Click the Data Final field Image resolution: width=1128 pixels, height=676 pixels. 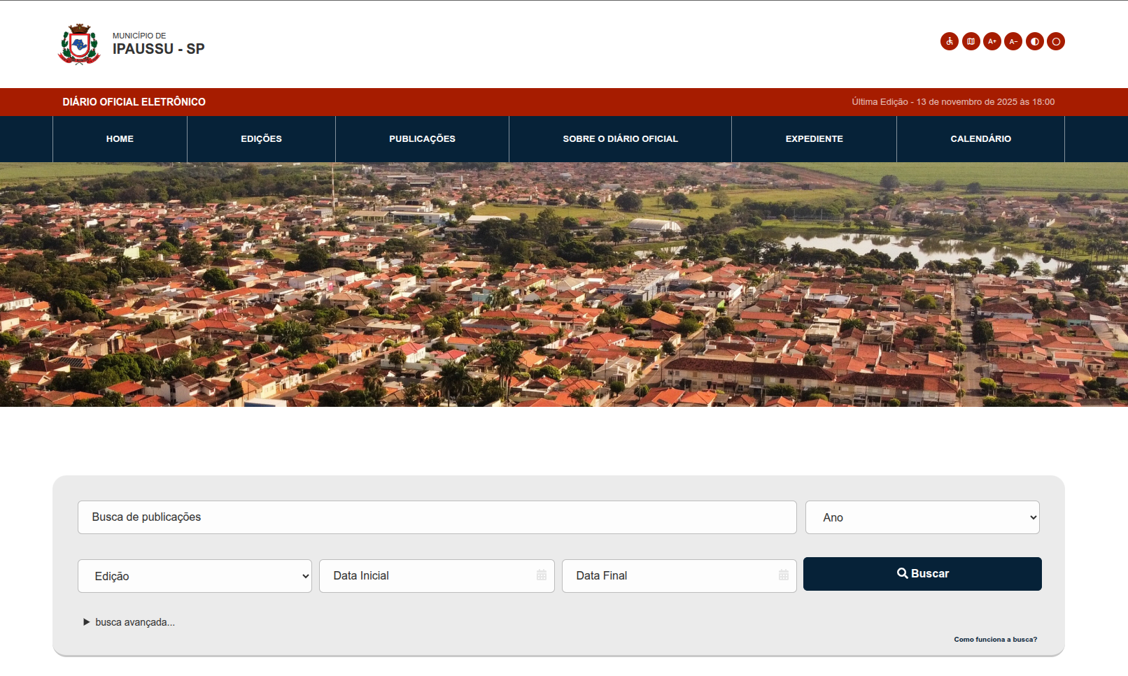(679, 576)
